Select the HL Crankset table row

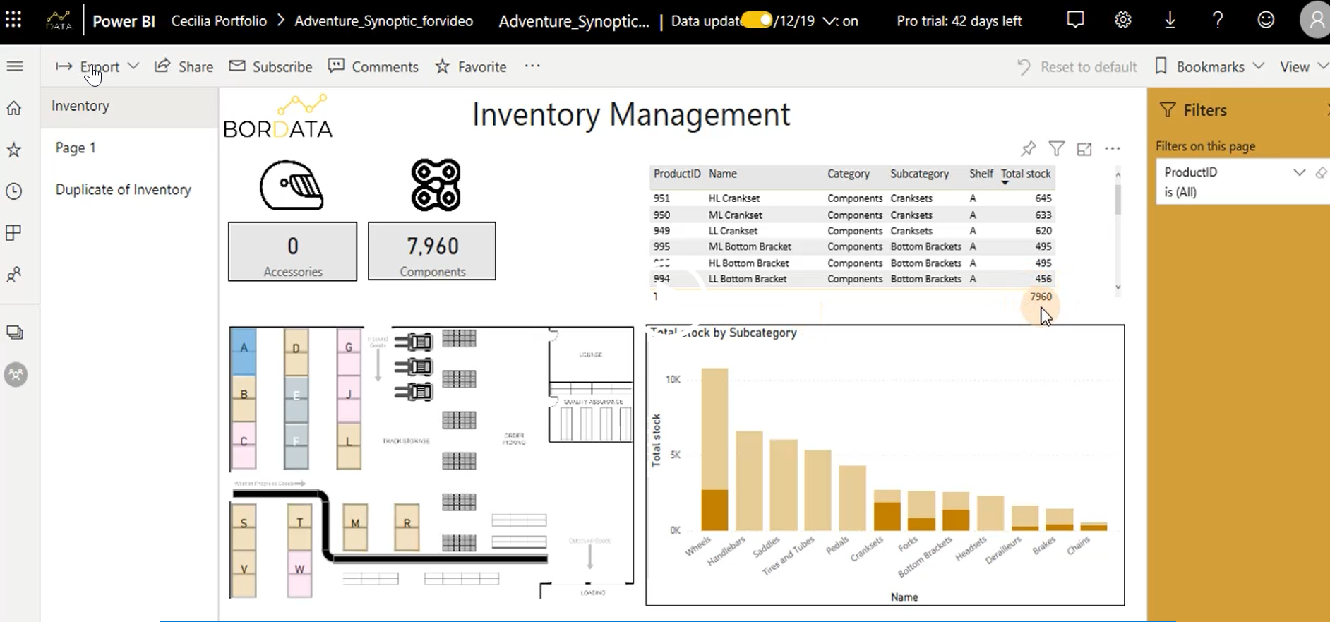(852, 198)
